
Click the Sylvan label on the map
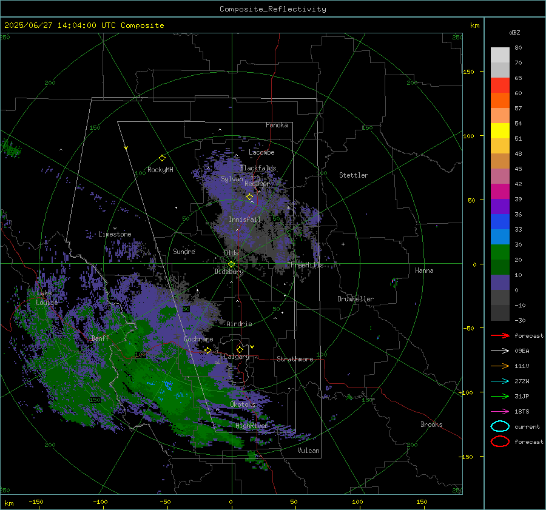[232, 179]
